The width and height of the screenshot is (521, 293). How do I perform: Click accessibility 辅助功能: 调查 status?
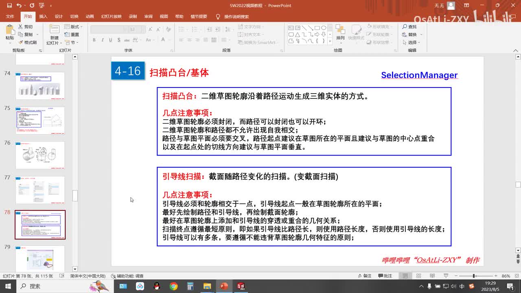[x=127, y=276]
